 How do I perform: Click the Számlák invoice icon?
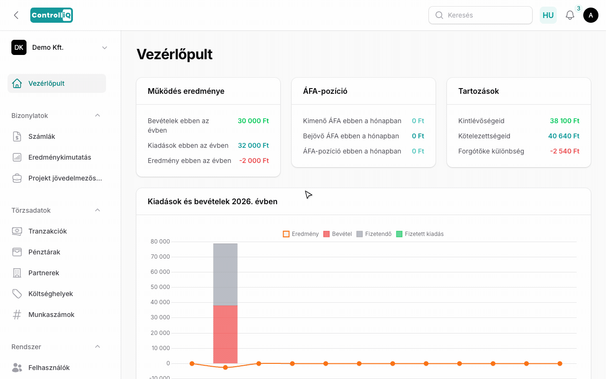17,136
